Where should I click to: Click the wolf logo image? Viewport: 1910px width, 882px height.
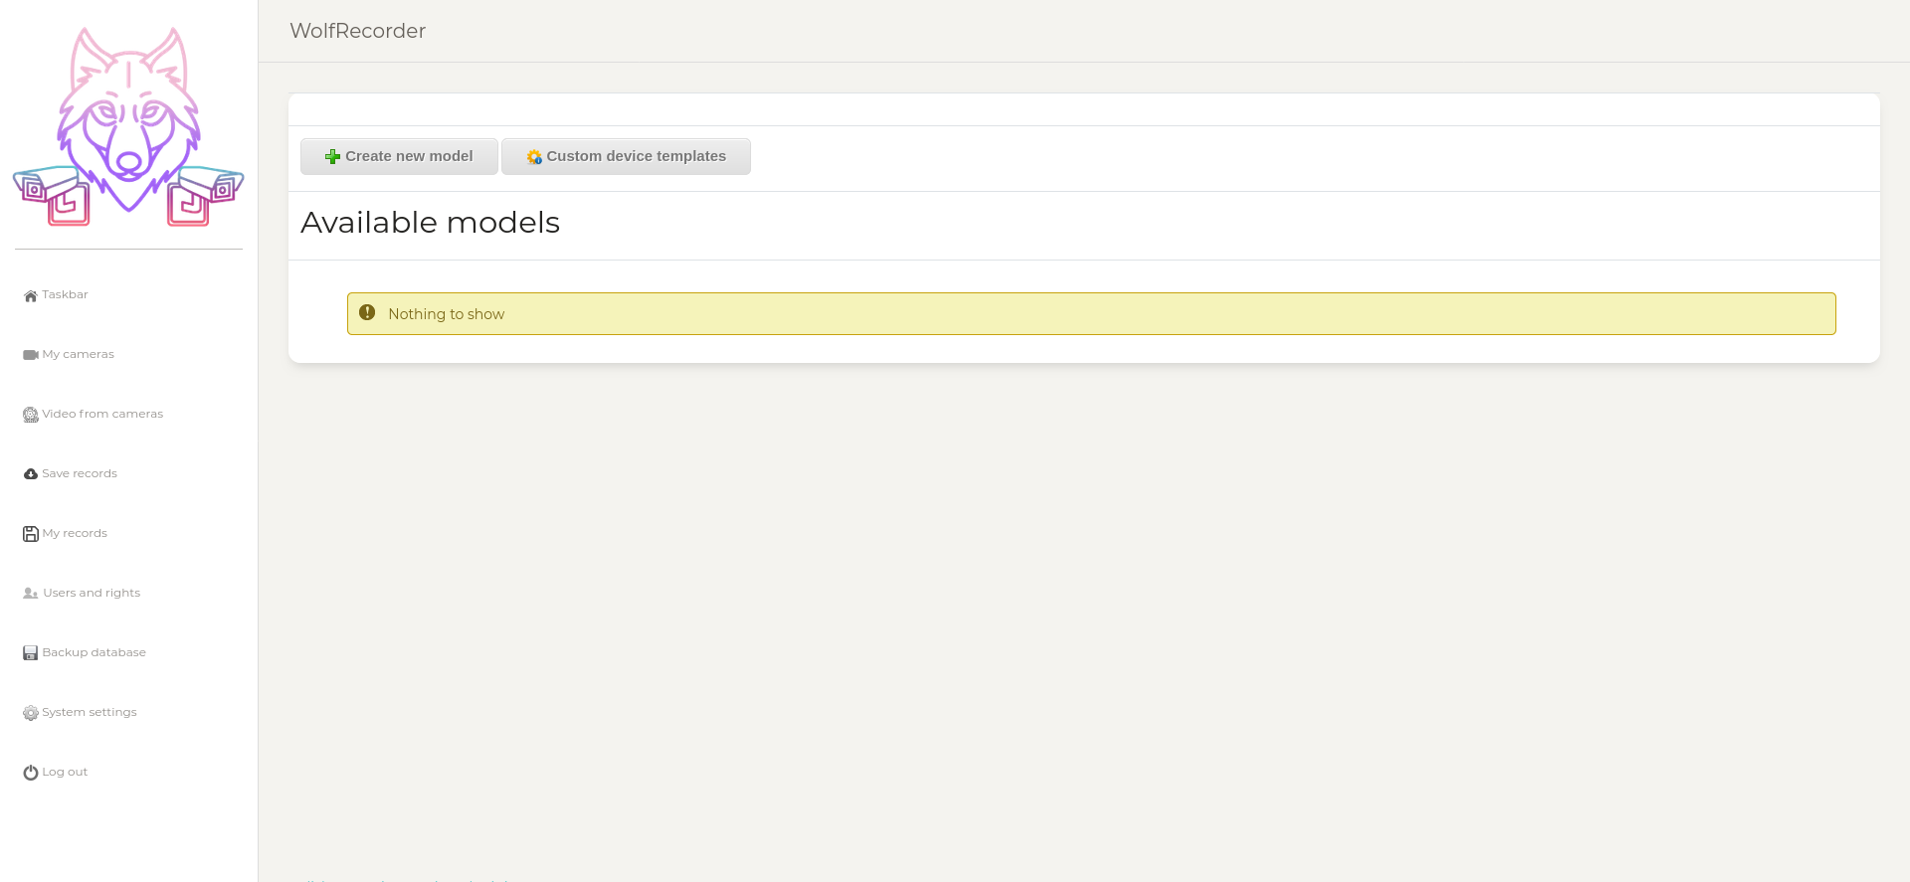coord(128,126)
